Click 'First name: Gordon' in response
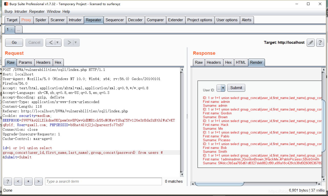This screenshot has width=328, height=196. click(217, 113)
